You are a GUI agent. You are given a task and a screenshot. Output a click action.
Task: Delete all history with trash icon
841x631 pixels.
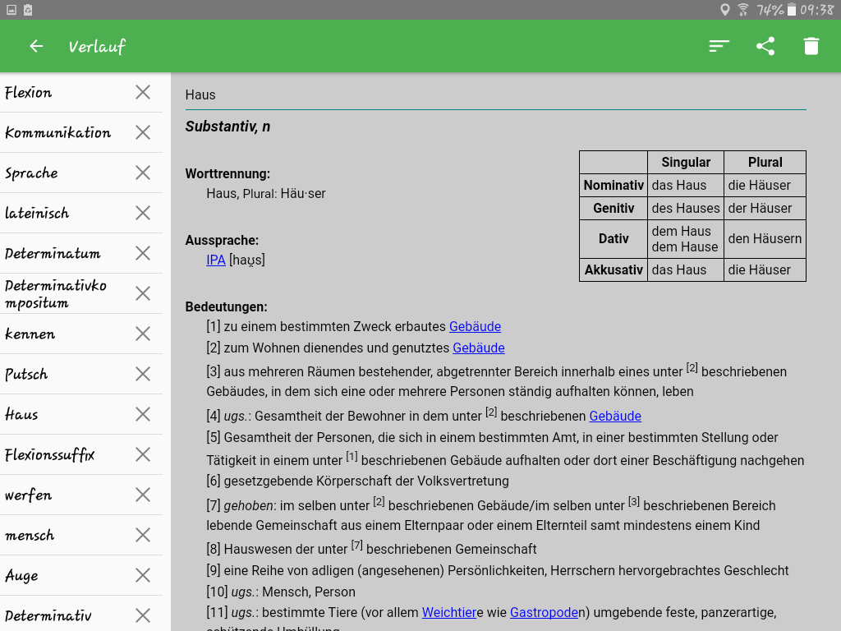point(811,46)
